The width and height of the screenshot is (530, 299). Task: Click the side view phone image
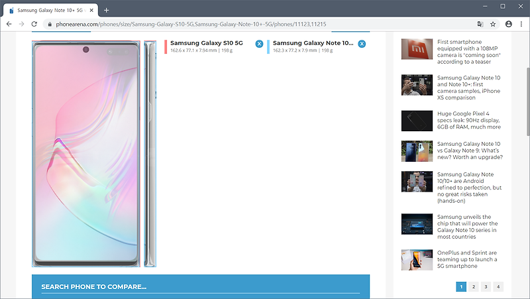click(x=150, y=154)
